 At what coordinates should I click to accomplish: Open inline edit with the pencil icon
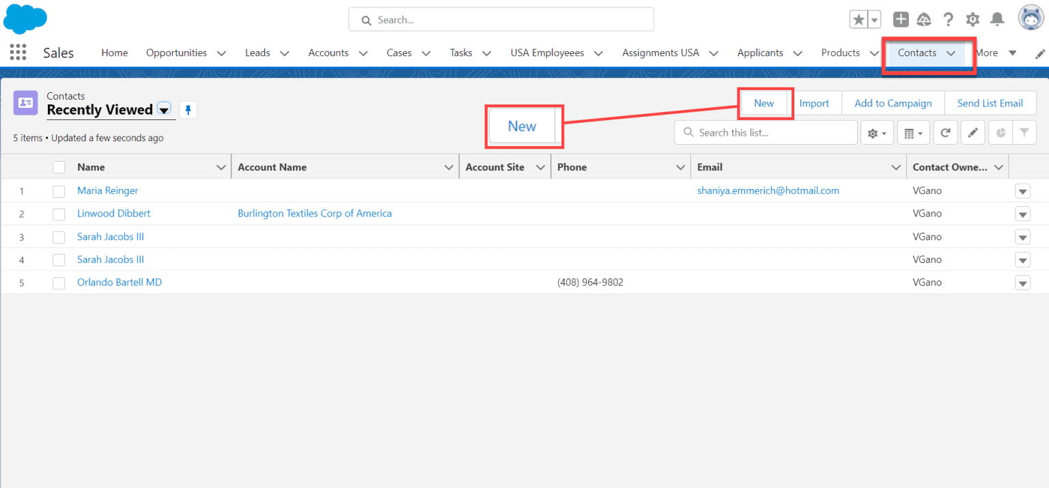(973, 132)
